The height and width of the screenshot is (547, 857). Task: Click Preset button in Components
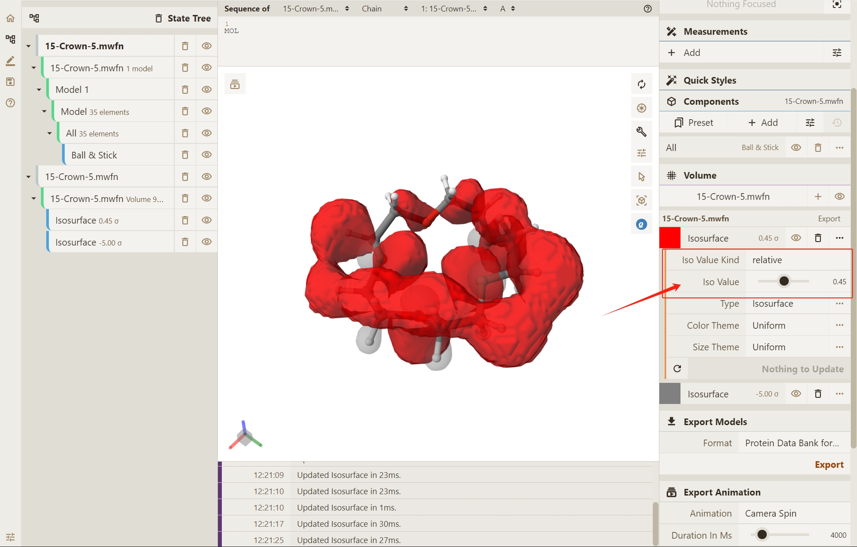pos(694,123)
